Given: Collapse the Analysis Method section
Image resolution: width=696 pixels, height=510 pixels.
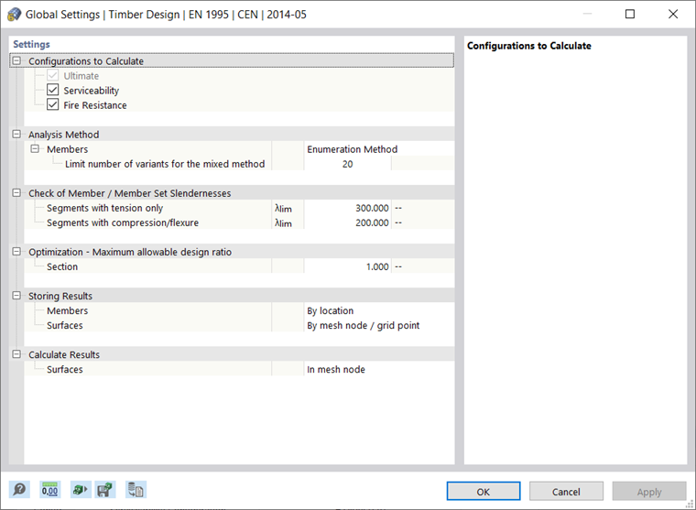Looking at the screenshot, I should [16, 134].
